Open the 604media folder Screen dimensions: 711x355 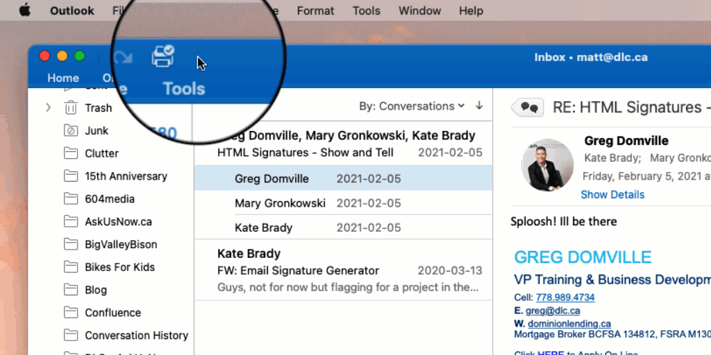point(110,199)
